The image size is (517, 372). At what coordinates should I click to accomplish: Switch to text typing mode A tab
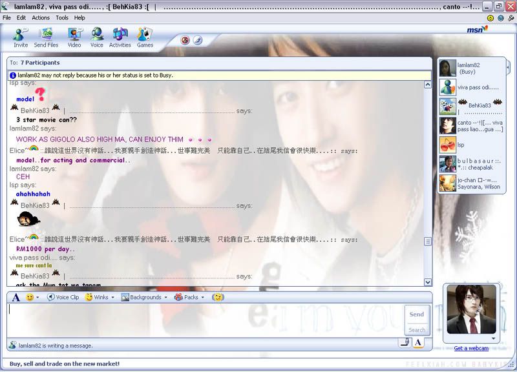pyautogui.click(x=418, y=343)
